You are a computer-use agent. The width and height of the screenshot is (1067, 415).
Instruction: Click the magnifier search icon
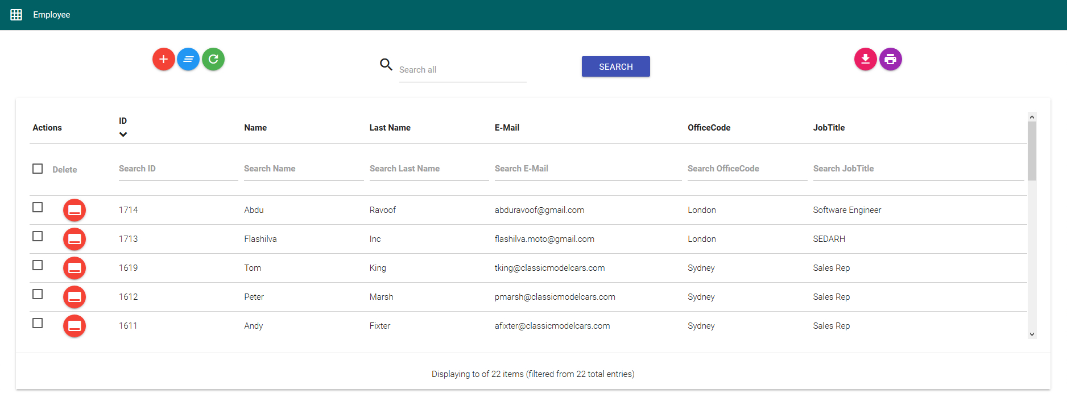pos(386,65)
